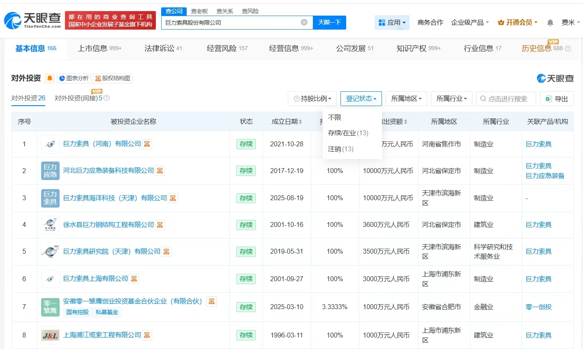Click the equity chart icon beside 河北巨力应急装备科技有限公司

pos(160,171)
